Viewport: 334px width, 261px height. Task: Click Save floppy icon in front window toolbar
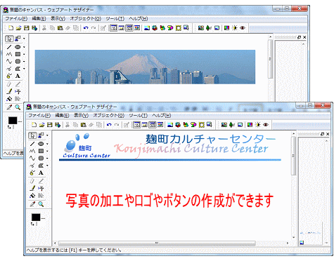(50, 125)
